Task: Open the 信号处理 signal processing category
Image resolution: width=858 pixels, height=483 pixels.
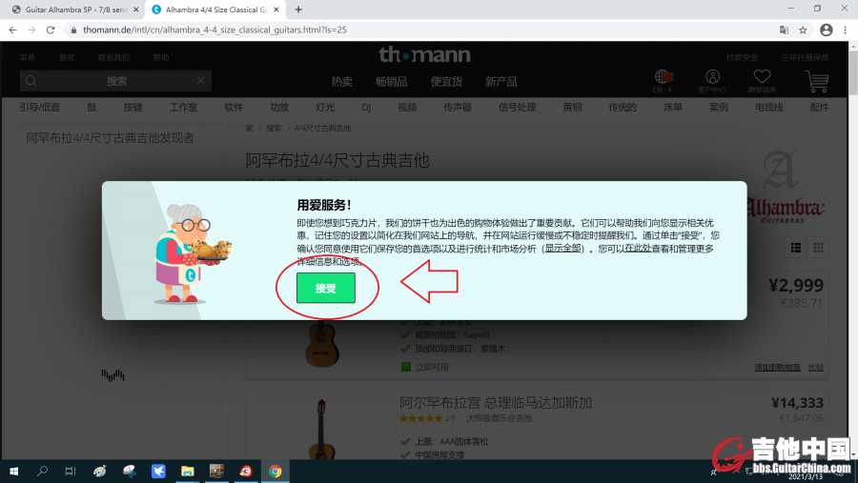Action: tap(517, 108)
